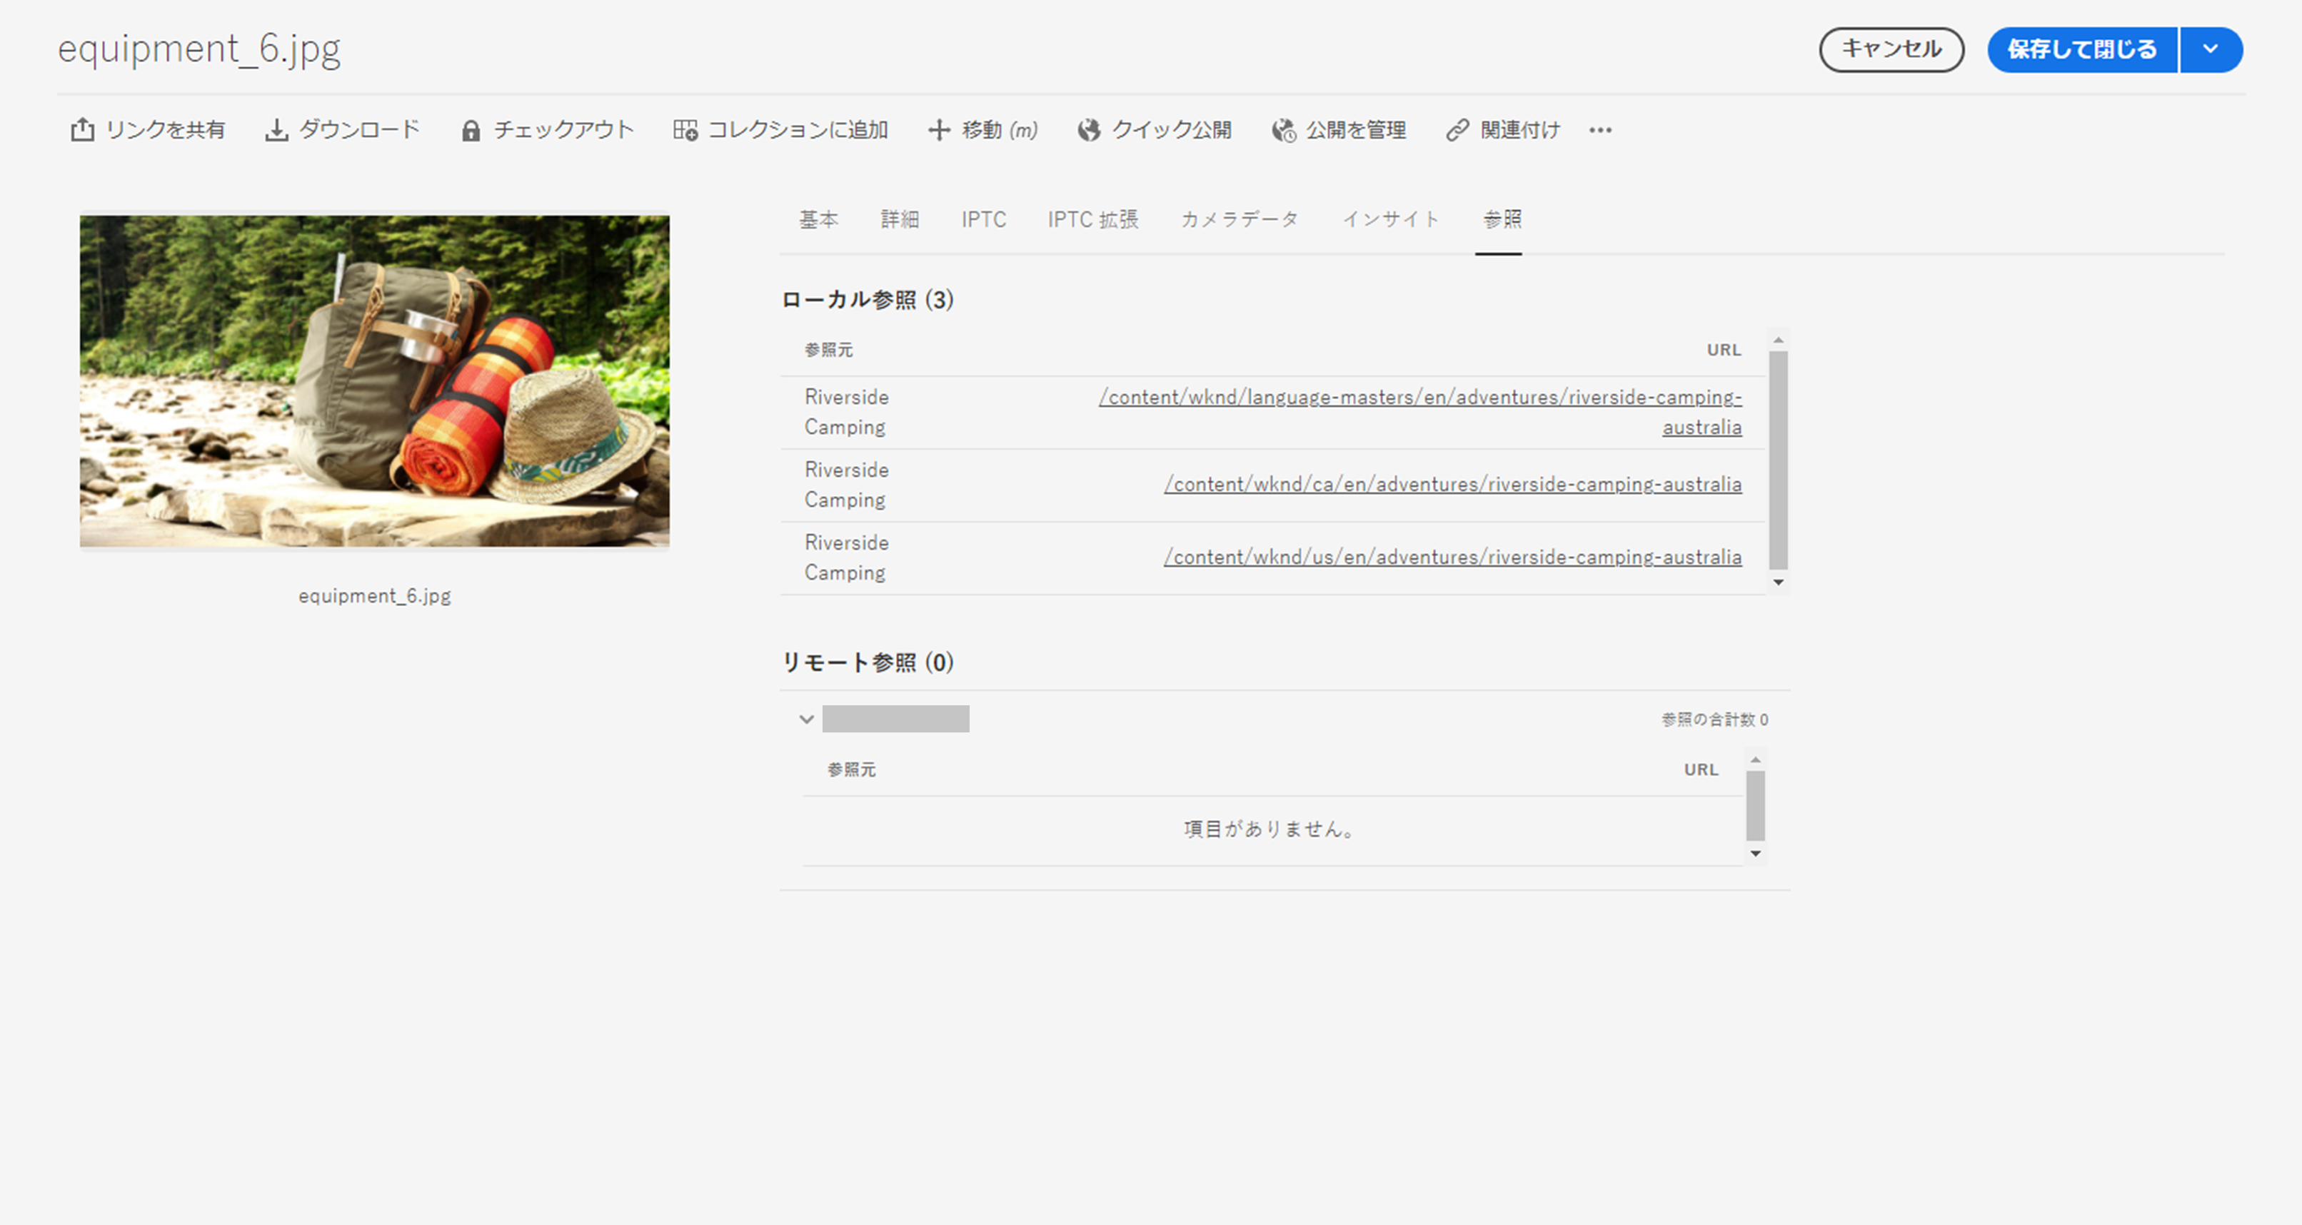Click the add to collection icon
This screenshot has width=2302, height=1225.
(685, 131)
